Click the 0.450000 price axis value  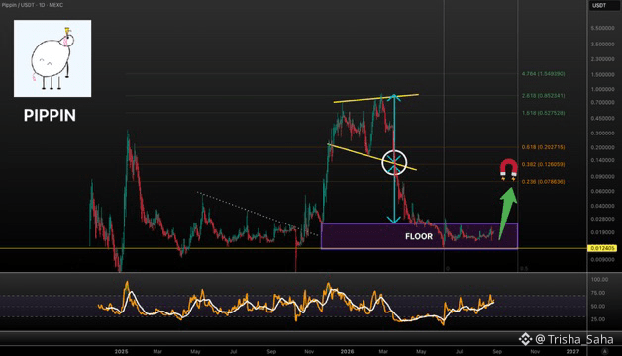[x=602, y=118]
